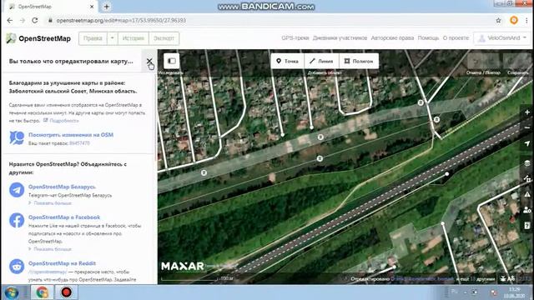
Task: Open Подробности details link
Action: [63, 120]
